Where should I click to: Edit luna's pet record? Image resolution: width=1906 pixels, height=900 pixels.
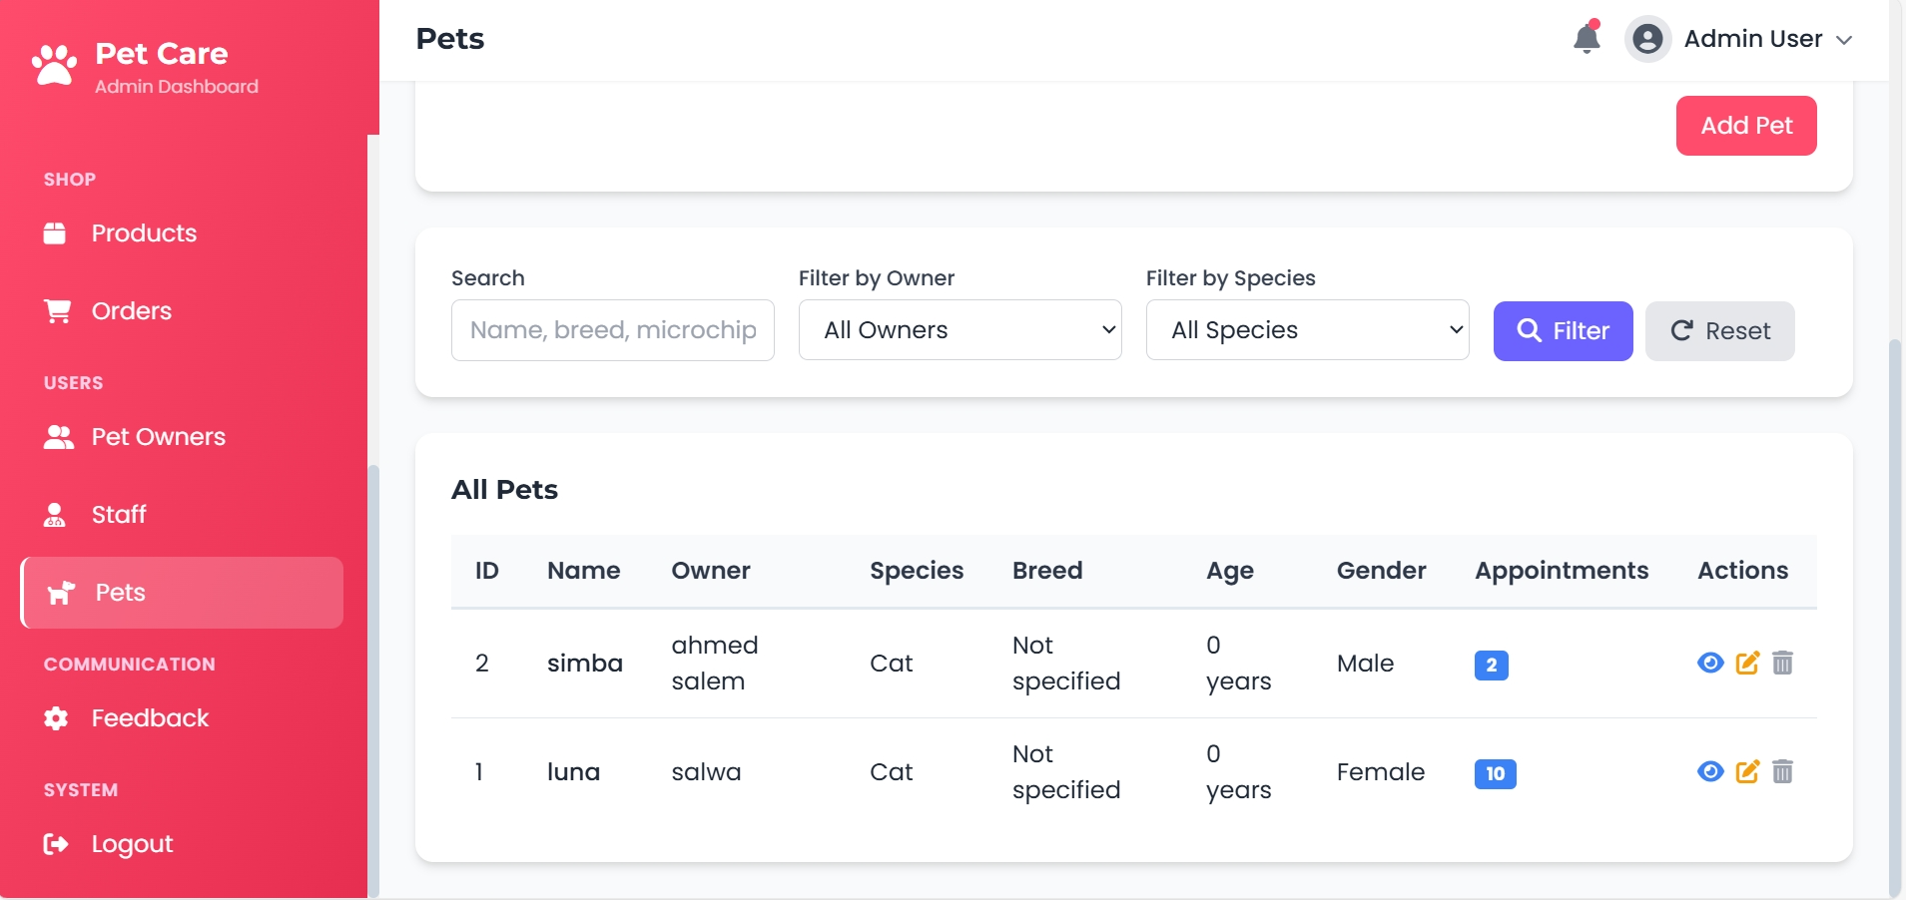[1747, 772]
